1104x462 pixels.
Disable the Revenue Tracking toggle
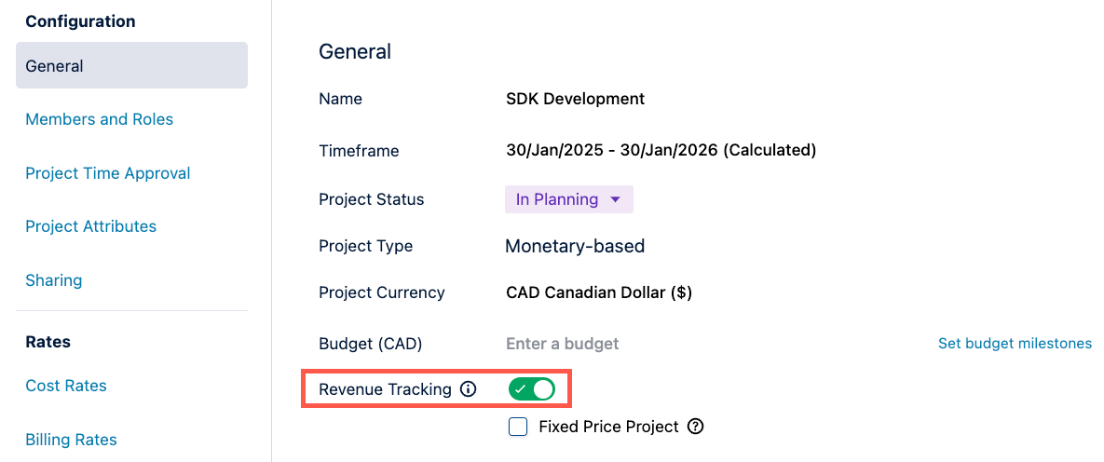(532, 389)
